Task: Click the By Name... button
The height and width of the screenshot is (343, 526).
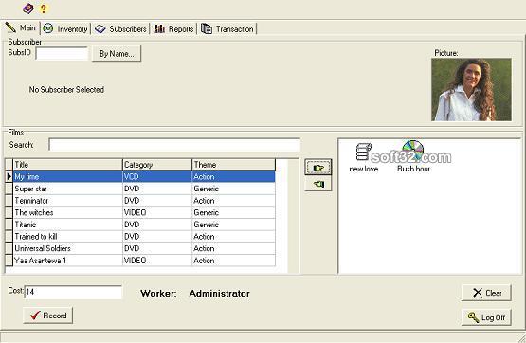Action: [x=117, y=54]
